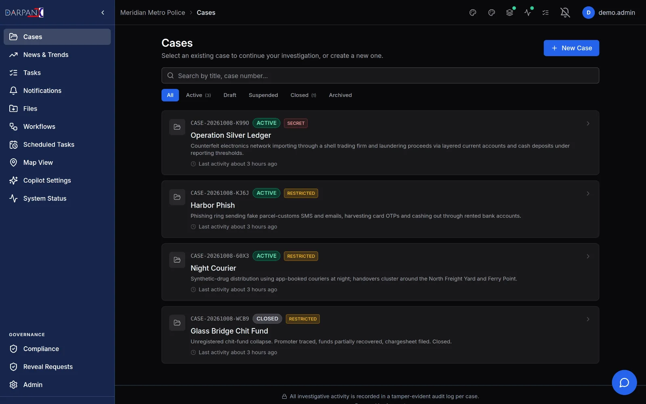Viewport: 646px width, 404px height.
Task: Create a case with New Case button
Action: 571,48
